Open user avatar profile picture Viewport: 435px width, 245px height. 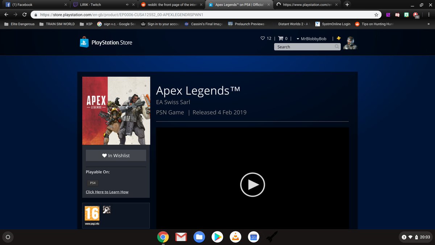click(x=350, y=42)
